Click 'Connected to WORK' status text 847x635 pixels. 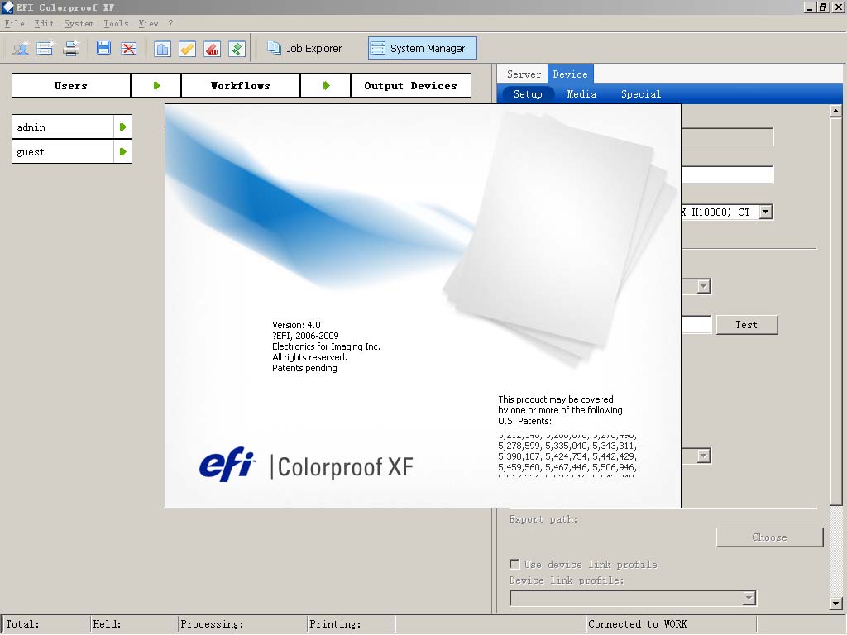pyautogui.click(x=638, y=623)
